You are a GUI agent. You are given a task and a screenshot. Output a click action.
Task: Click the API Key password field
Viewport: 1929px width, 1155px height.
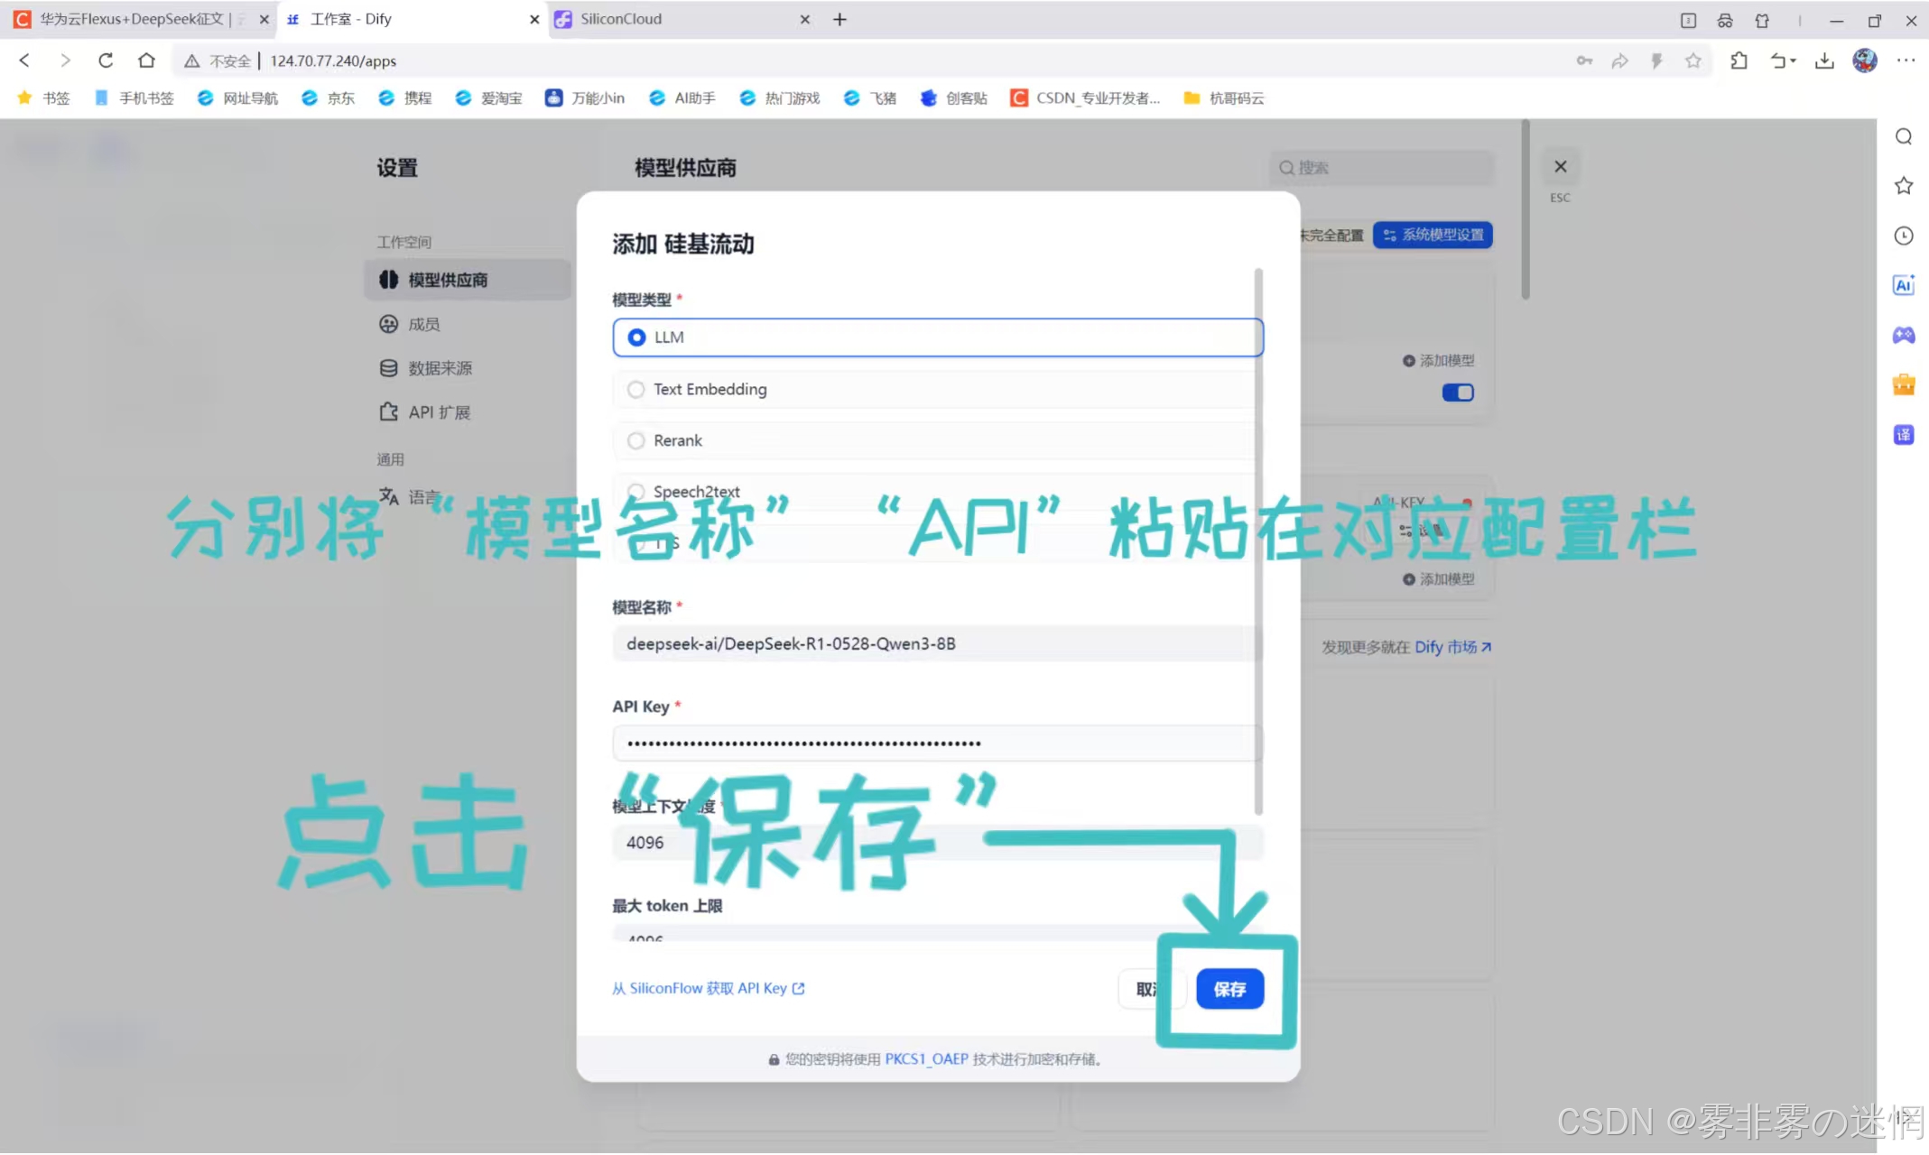pos(937,743)
